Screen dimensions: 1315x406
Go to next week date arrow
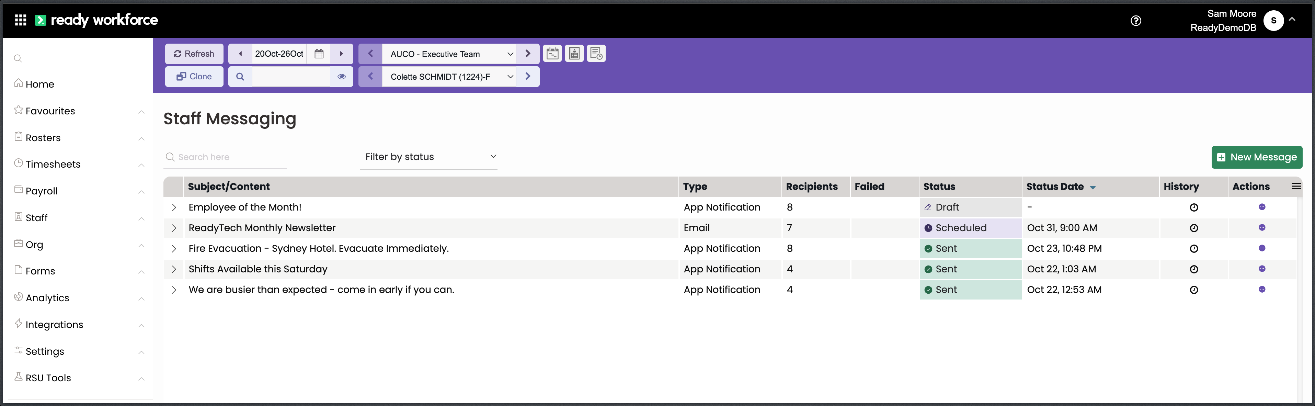click(342, 54)
